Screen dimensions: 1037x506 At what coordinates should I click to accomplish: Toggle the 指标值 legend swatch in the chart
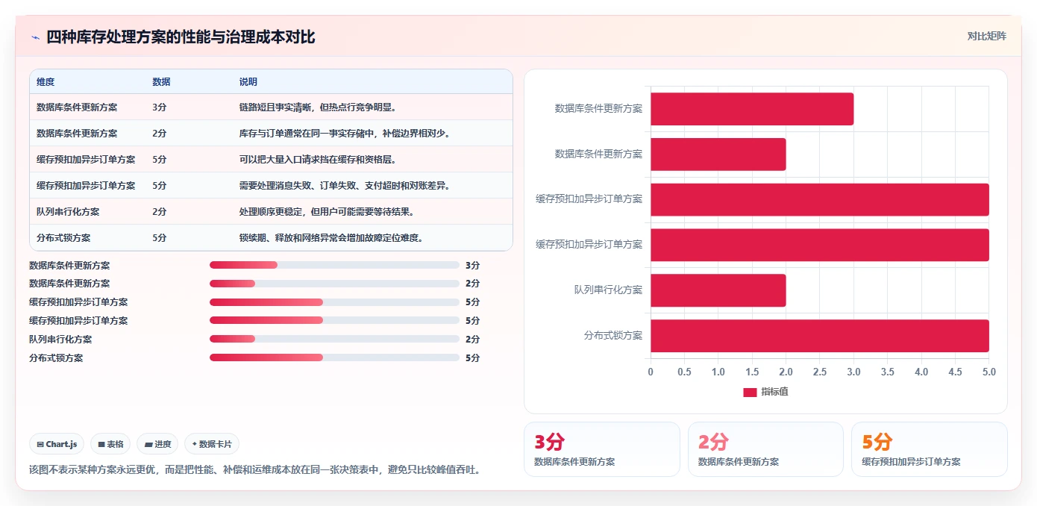pyautogui.click(x=750, y=393)
